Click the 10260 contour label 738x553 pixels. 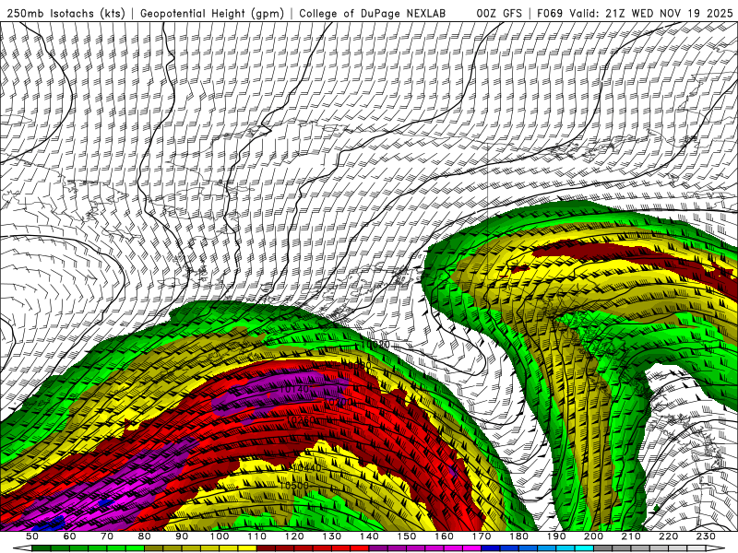pyautogui.click(x=301, y=419)
